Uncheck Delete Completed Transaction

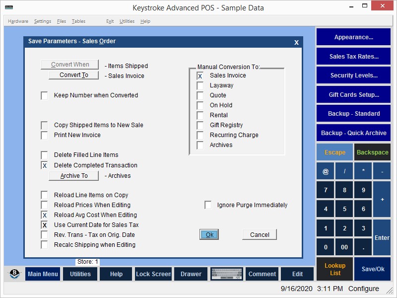pos(45,165)
